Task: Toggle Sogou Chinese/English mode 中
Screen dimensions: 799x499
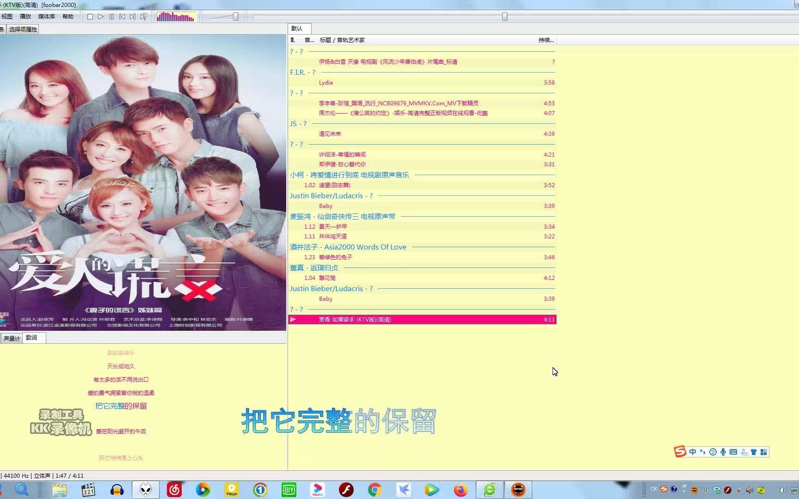Action: click(693, 452)
